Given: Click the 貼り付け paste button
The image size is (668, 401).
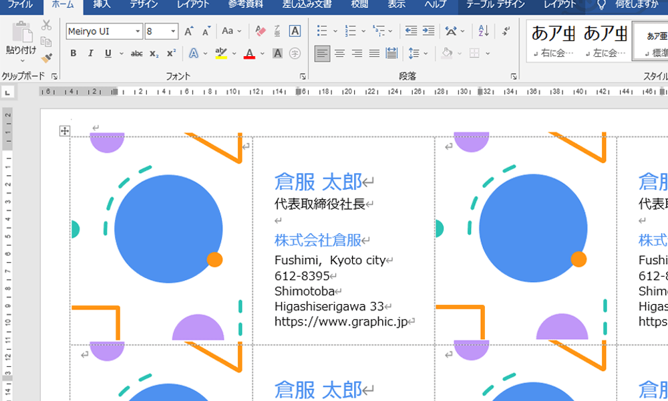Looking at the screenshot, I should coord(21,40).
